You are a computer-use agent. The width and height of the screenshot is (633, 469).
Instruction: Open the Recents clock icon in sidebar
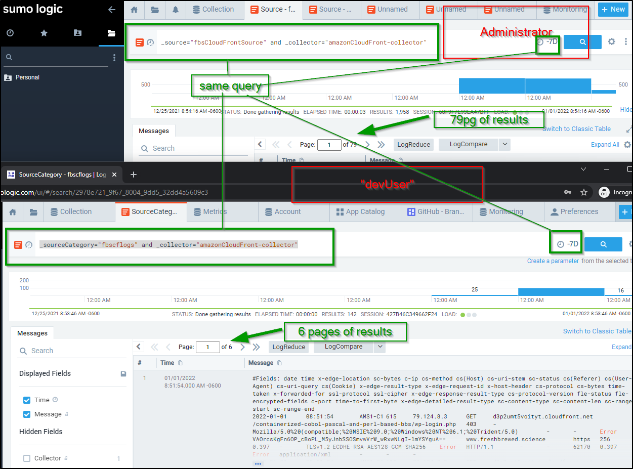pos(10,33)
